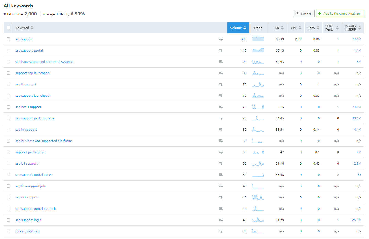This screenshot has width=369, height=239.
Task: Add 'sap oss support' to list icon
Action: 221,197
